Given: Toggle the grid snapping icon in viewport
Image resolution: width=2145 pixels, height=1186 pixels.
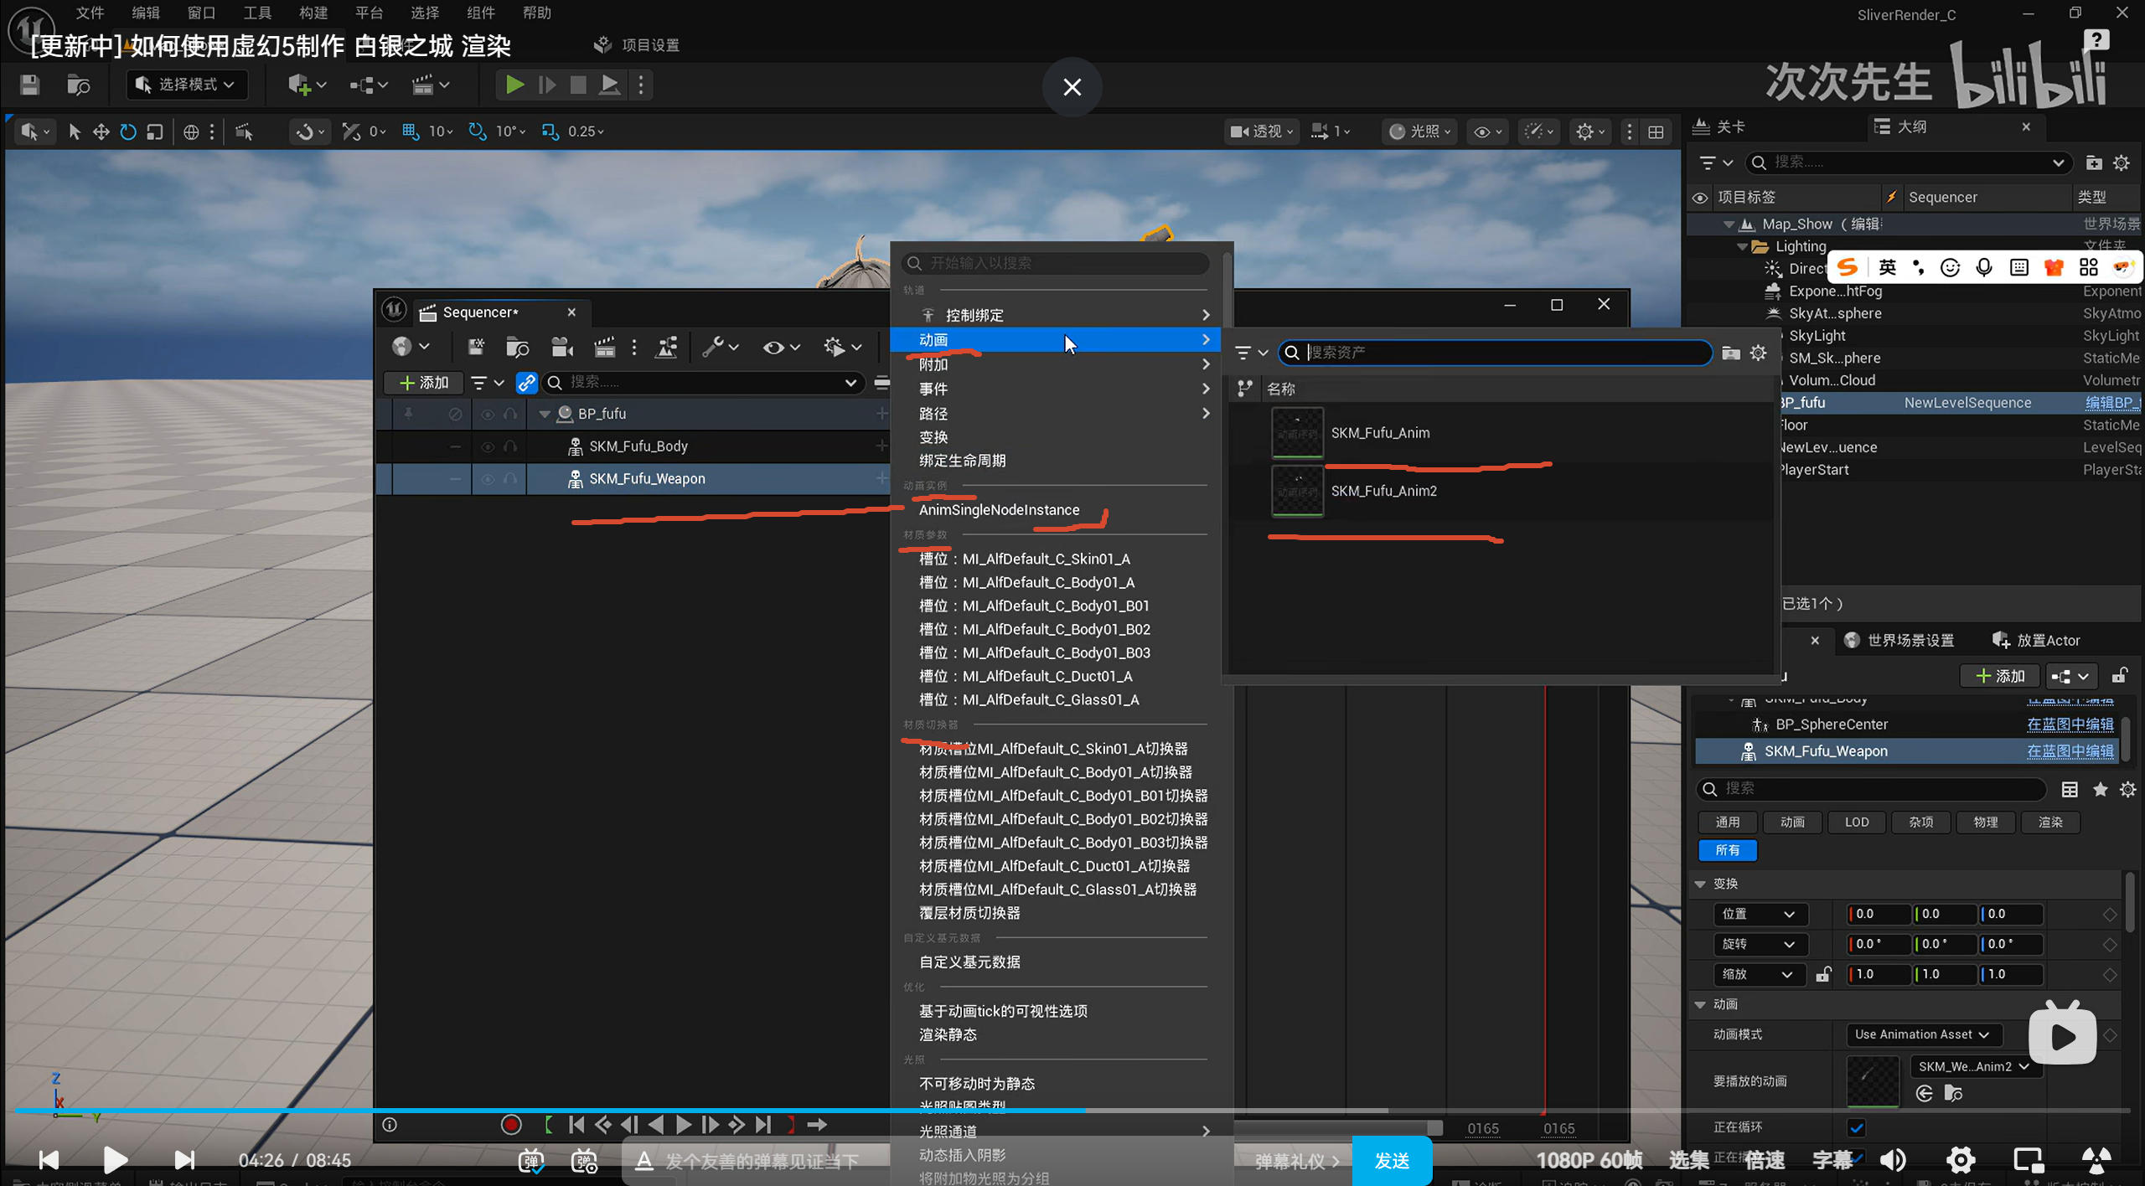Looking at the screenshot, I should click(410, 131).
